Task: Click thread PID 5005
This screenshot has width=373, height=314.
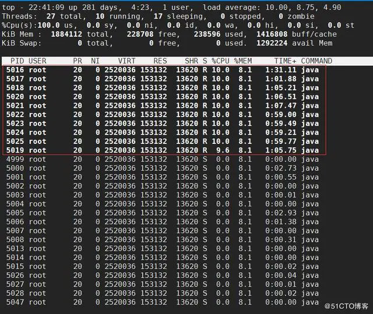Action: click(x=15, y=213)
